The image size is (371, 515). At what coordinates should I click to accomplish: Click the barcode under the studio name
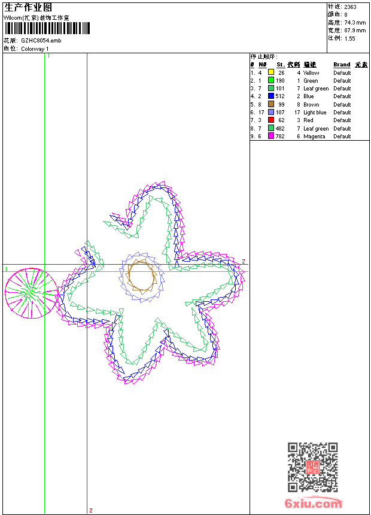47,28
